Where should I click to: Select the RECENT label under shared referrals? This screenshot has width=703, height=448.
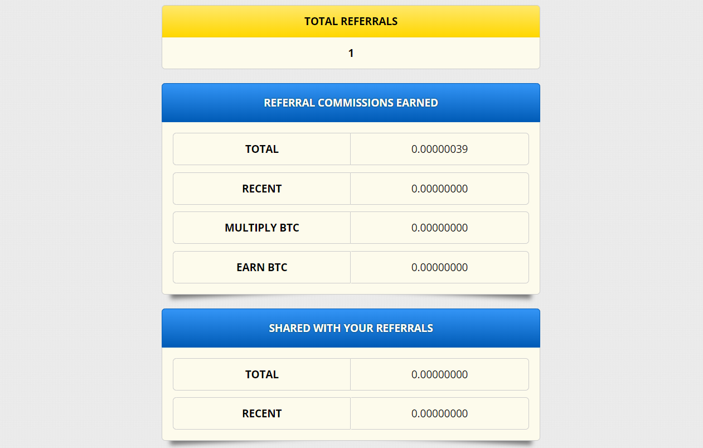click(x=261, y=413)
